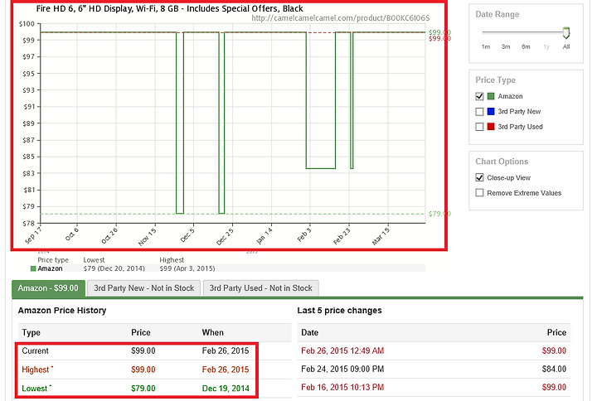Check Remove Extreme Values option
Image resolution: width=597 pixels, height=401 pixels.
click(479, 193)
